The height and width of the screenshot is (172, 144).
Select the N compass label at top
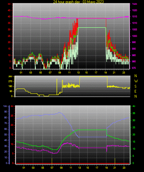point(136,76)
